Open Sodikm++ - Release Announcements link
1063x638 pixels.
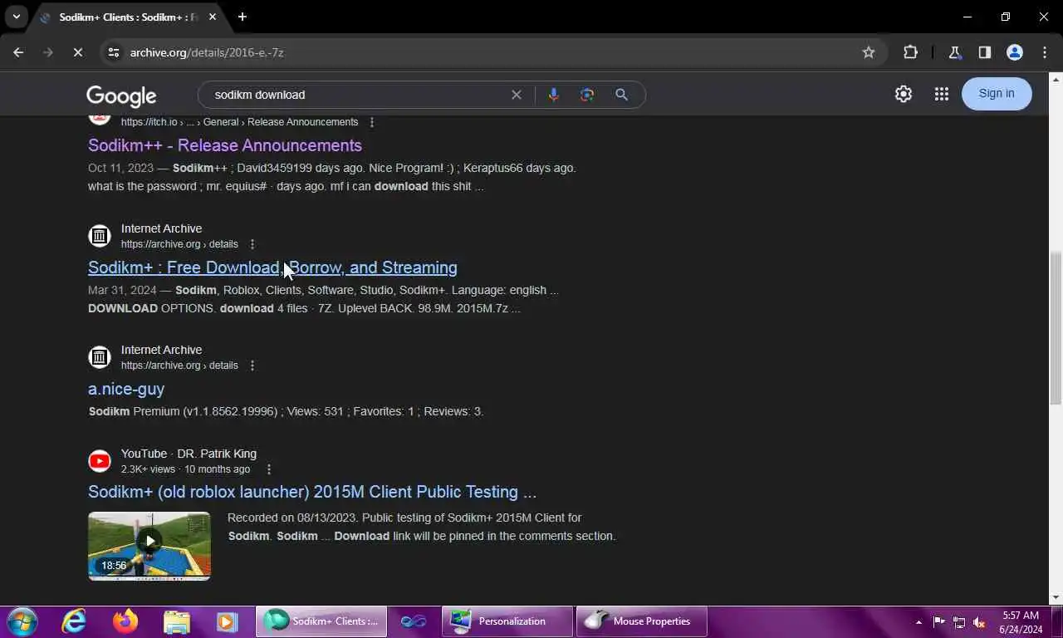coord(225,145)
